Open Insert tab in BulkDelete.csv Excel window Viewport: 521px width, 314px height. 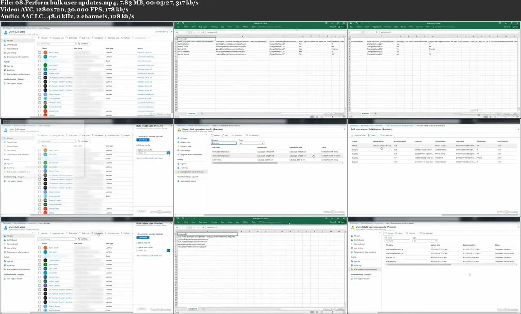[x=193, y=222]
